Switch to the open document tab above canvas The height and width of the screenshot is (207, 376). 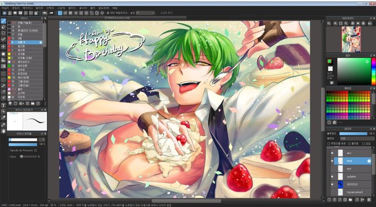[x=117, y=18]
